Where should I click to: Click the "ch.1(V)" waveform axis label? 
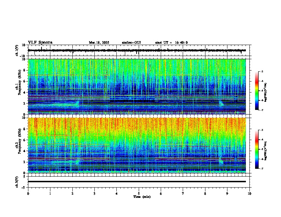click(x=17, y=50)
